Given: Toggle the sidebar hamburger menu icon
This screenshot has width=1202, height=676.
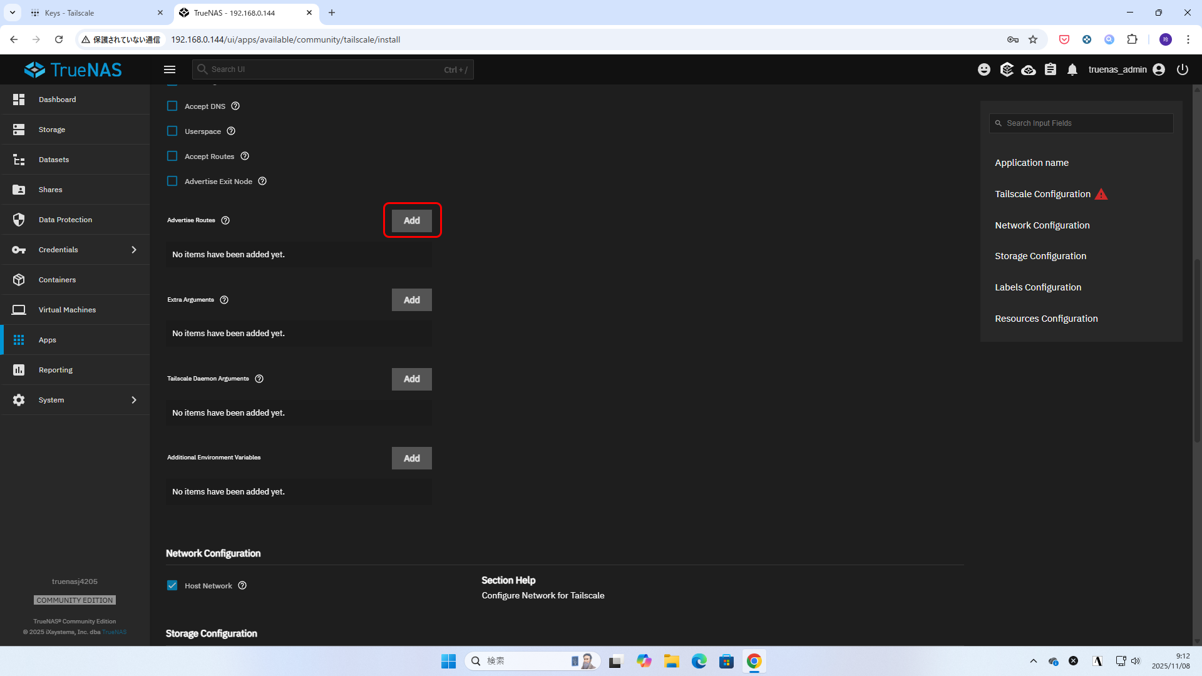Looking at the screenshot, I should coord(170,69).
